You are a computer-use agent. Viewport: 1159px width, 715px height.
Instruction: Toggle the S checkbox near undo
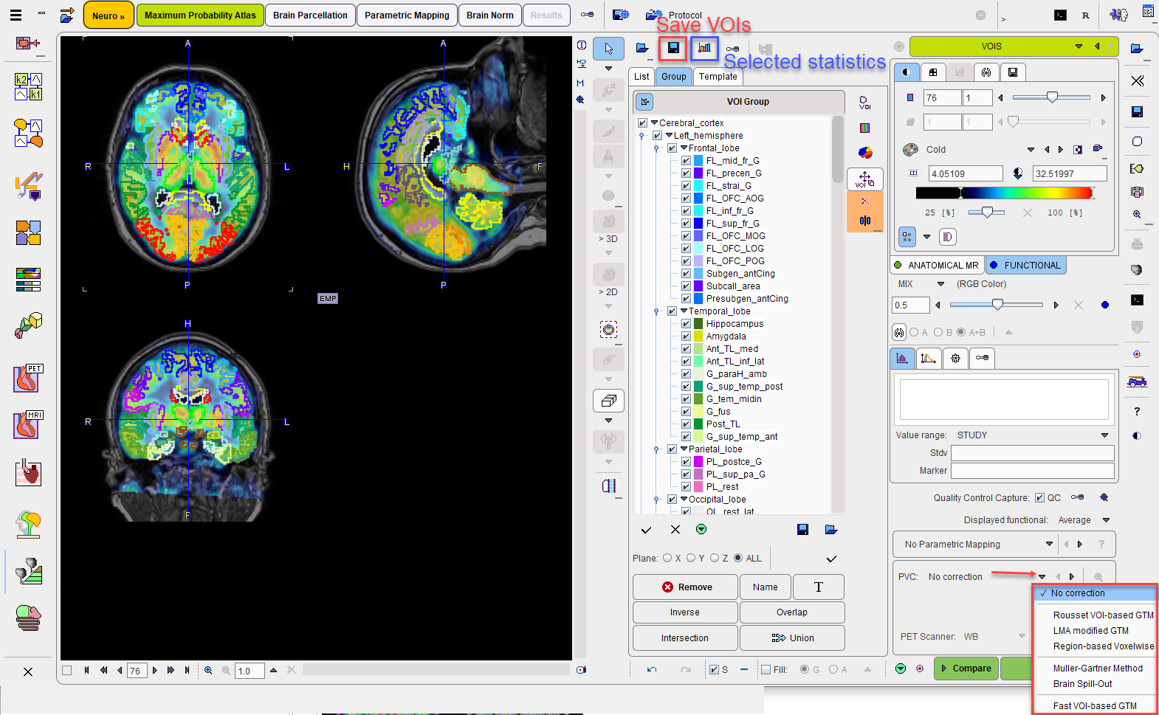click(x=714, y=670)
